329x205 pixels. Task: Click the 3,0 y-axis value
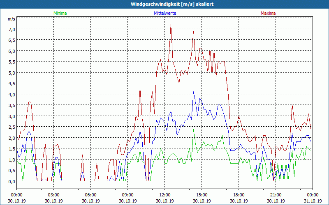tap(12, 116)
